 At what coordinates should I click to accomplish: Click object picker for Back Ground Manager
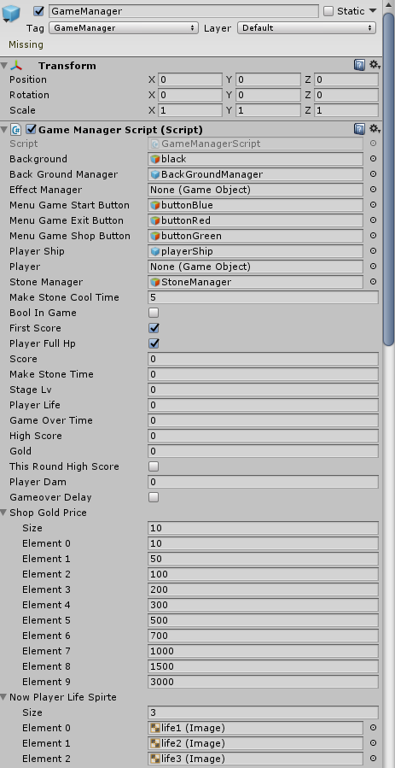tap(373, 174)
